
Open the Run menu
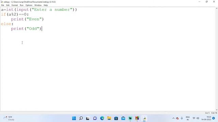pyautogui.click(x=21, y=5)
